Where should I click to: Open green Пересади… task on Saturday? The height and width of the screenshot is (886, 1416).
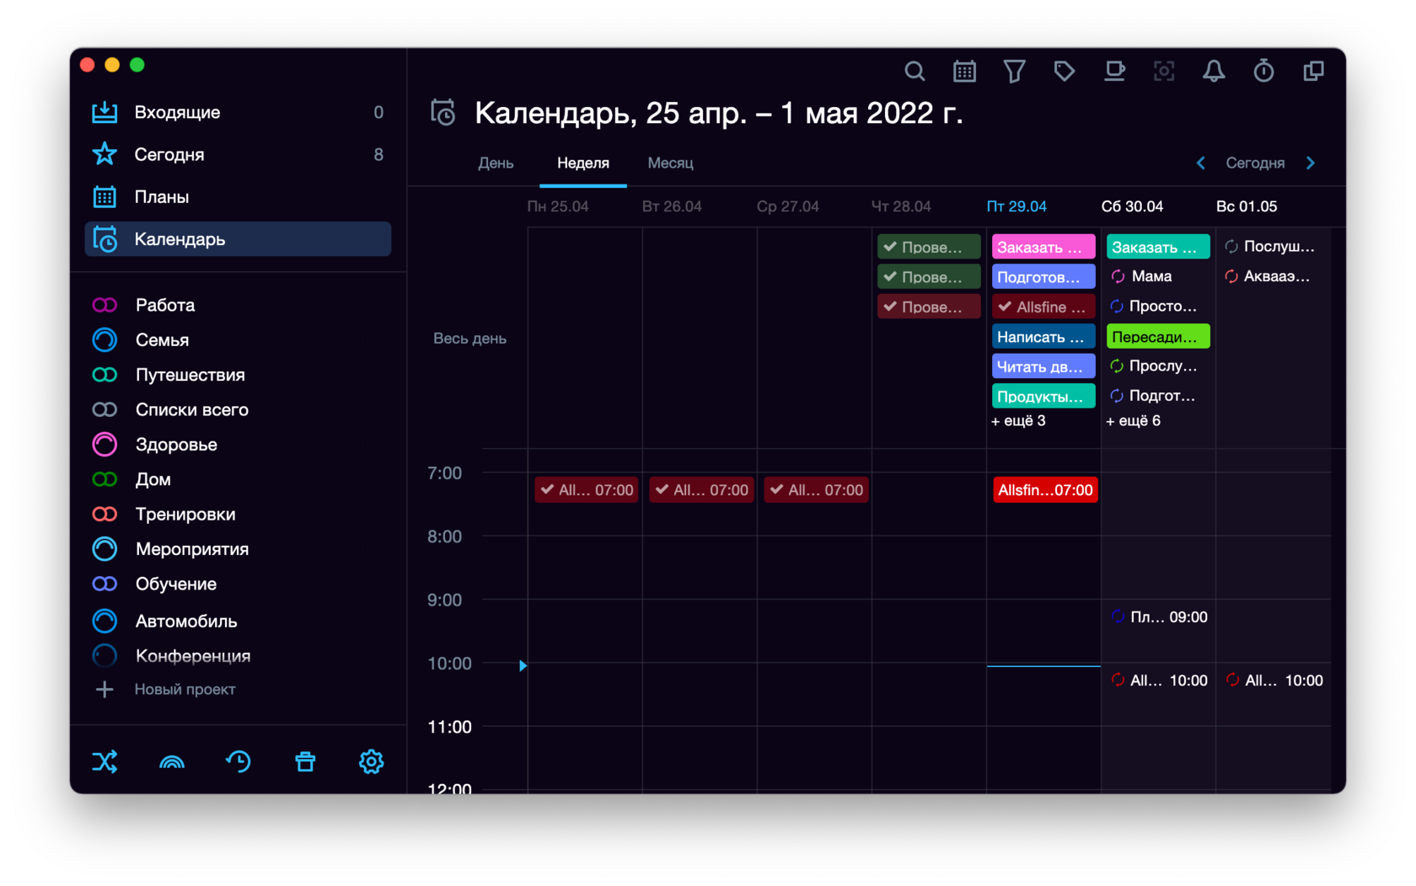1158,336
